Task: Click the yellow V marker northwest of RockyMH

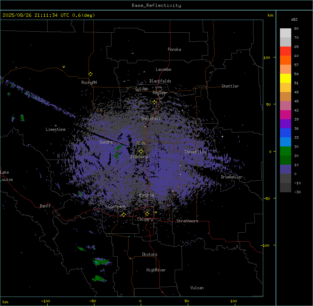Action: (x=64, y=67)
